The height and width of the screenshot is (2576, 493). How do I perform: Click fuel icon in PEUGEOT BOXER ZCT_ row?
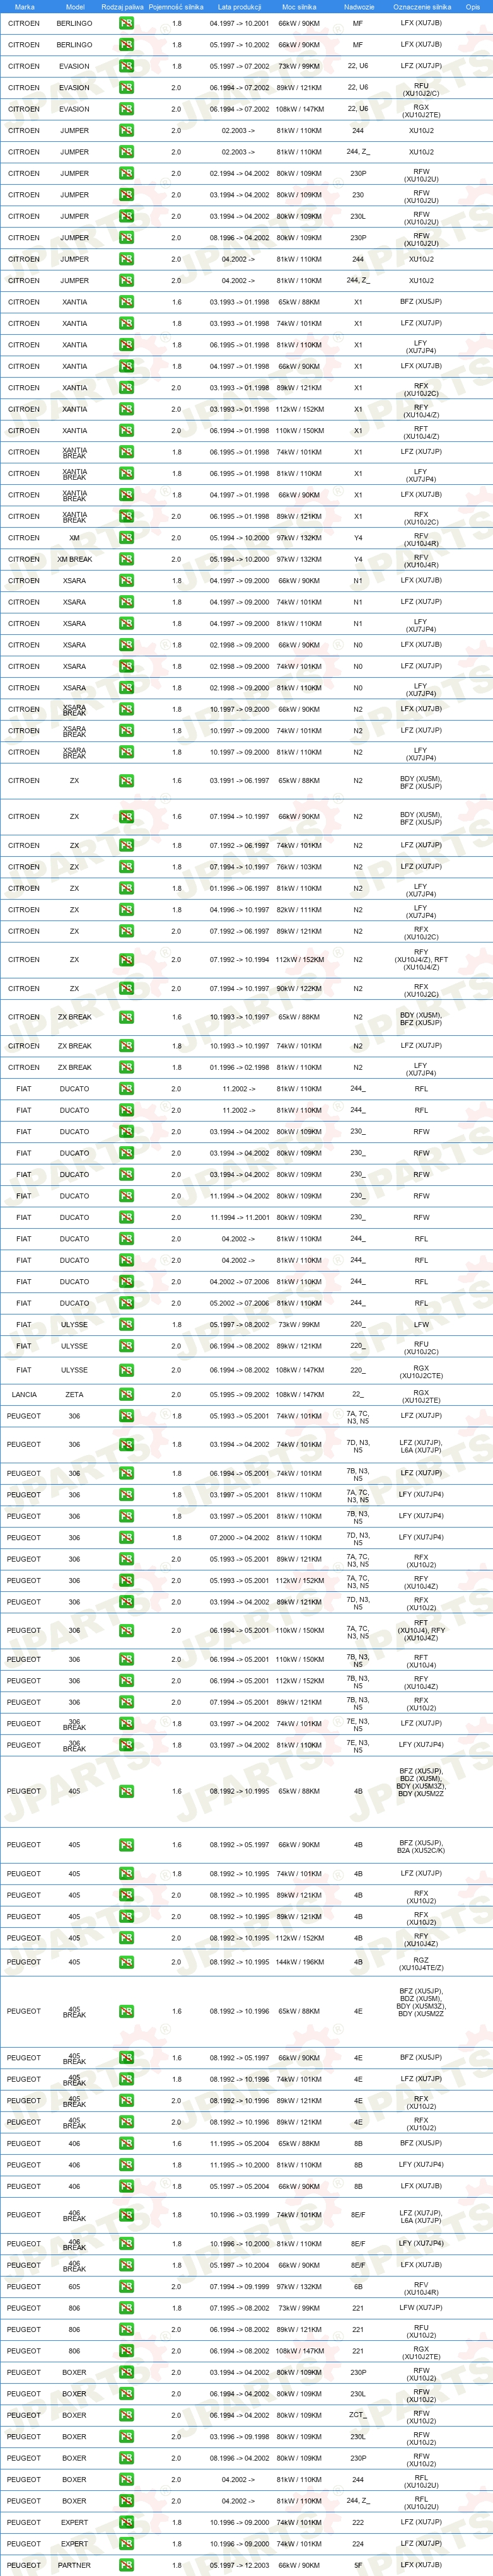[126, 2415]
